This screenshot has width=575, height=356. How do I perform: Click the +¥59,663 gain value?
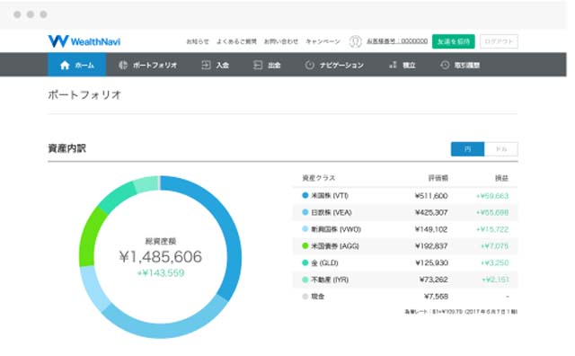(x=492, y=196)
